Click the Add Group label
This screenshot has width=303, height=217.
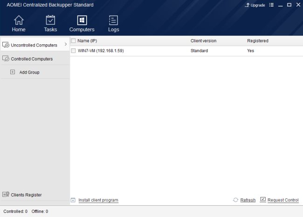click(x=29, y=72)
